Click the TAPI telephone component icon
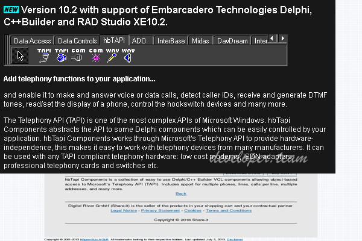The width and height of the screenshot is (362, 241). 61,56
